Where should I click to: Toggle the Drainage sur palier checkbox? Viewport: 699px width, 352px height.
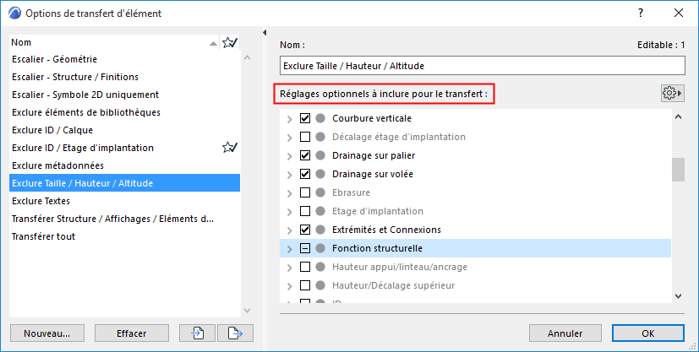tap(305, 155)
